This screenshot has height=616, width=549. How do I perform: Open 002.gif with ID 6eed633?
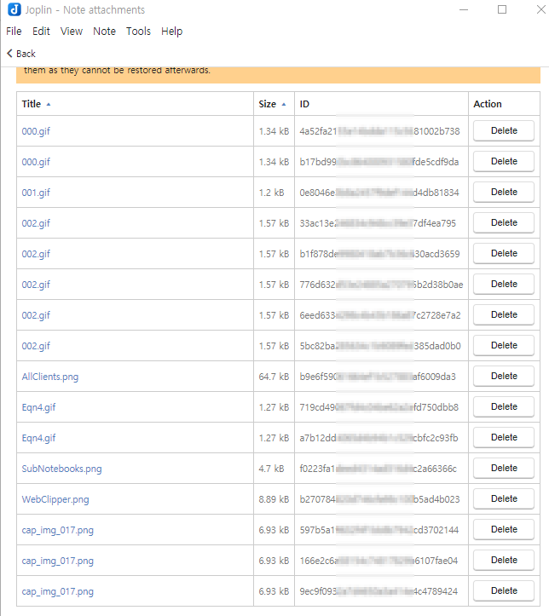[36, 315]
